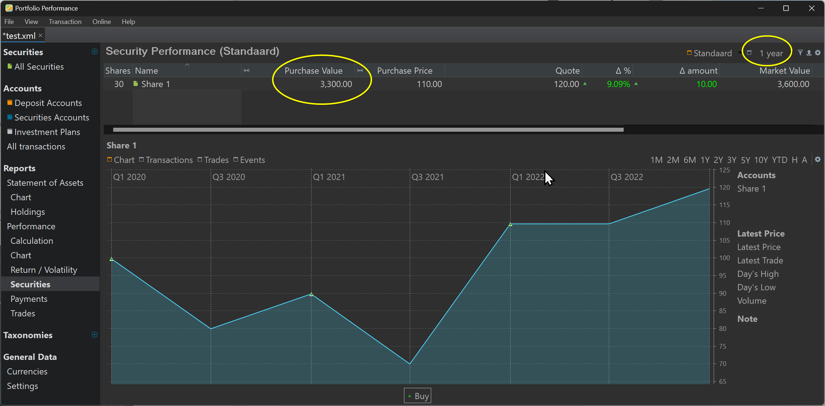Click the Buy button at bottom
825x406 pixels.
pos(417,395)
